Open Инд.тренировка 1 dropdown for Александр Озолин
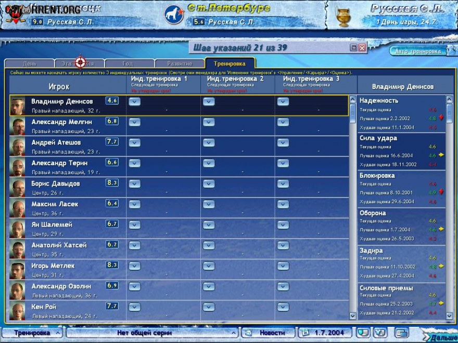 pyautogui.click(x=135, y=286)
